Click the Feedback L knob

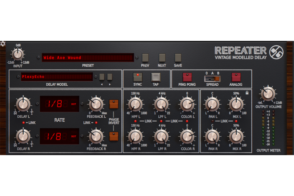pyautogui.click(x=95, y=104)
